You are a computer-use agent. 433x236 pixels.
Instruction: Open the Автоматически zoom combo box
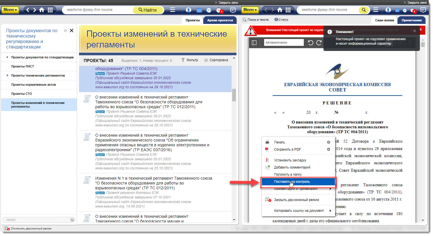tap(284, 42)
